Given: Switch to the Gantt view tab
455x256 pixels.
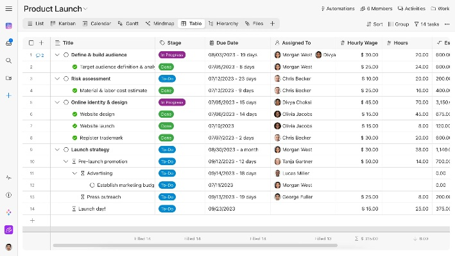Looking at the screenshot, I should 128,24.
